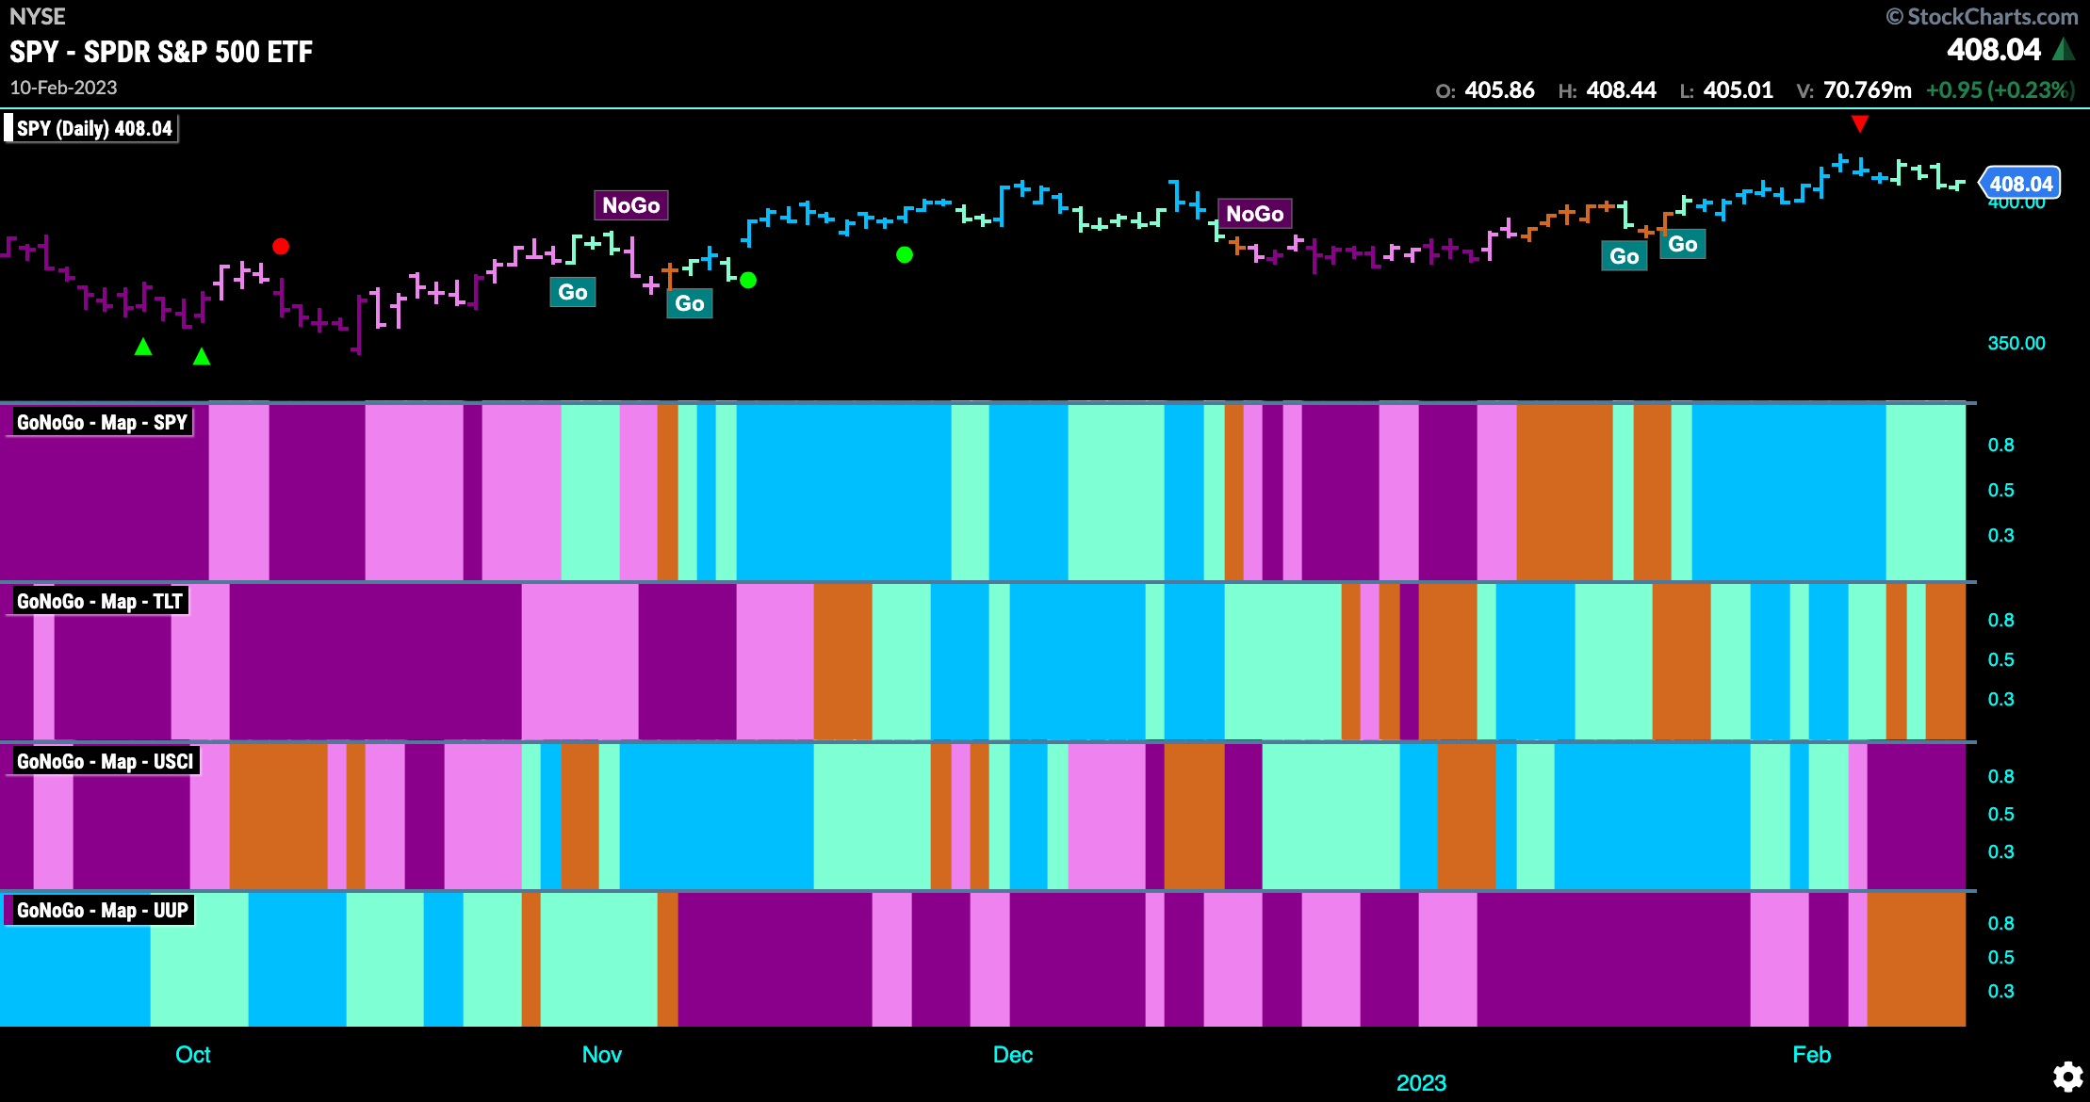Viewport: 2090px width, 1102px height.
Task: Click the 0.5 axis label of UUP map
Action: (2001, 957)
